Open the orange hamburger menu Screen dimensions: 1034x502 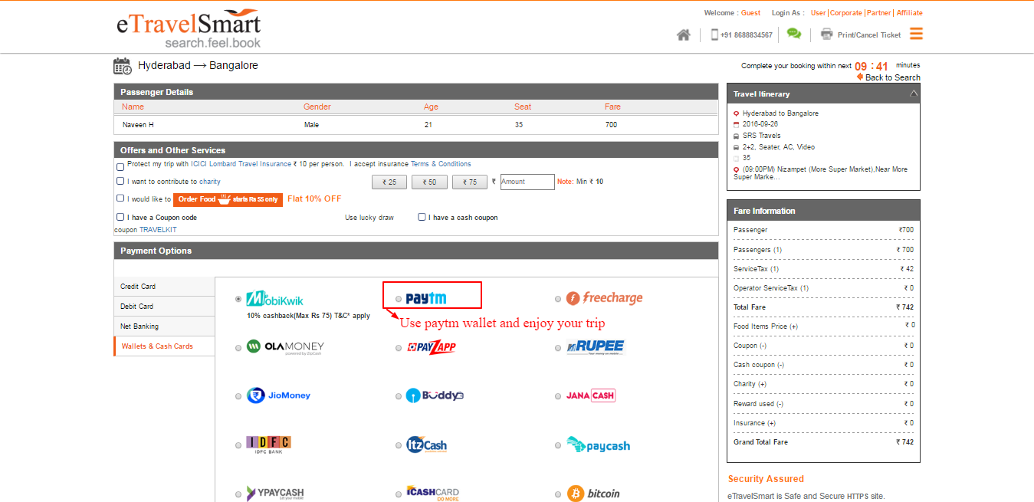coord(916,34)
